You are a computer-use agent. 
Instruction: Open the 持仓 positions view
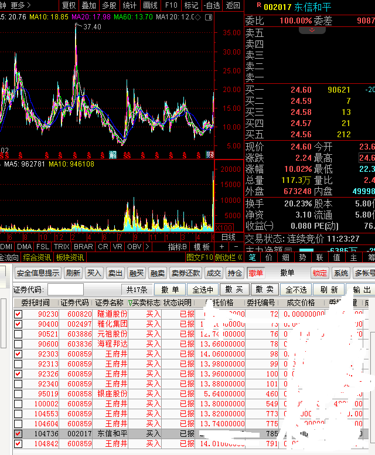coord(234,273)
